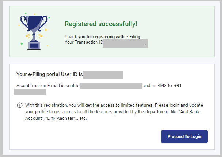Click the redacted e-mail address box

pos(111,86)
